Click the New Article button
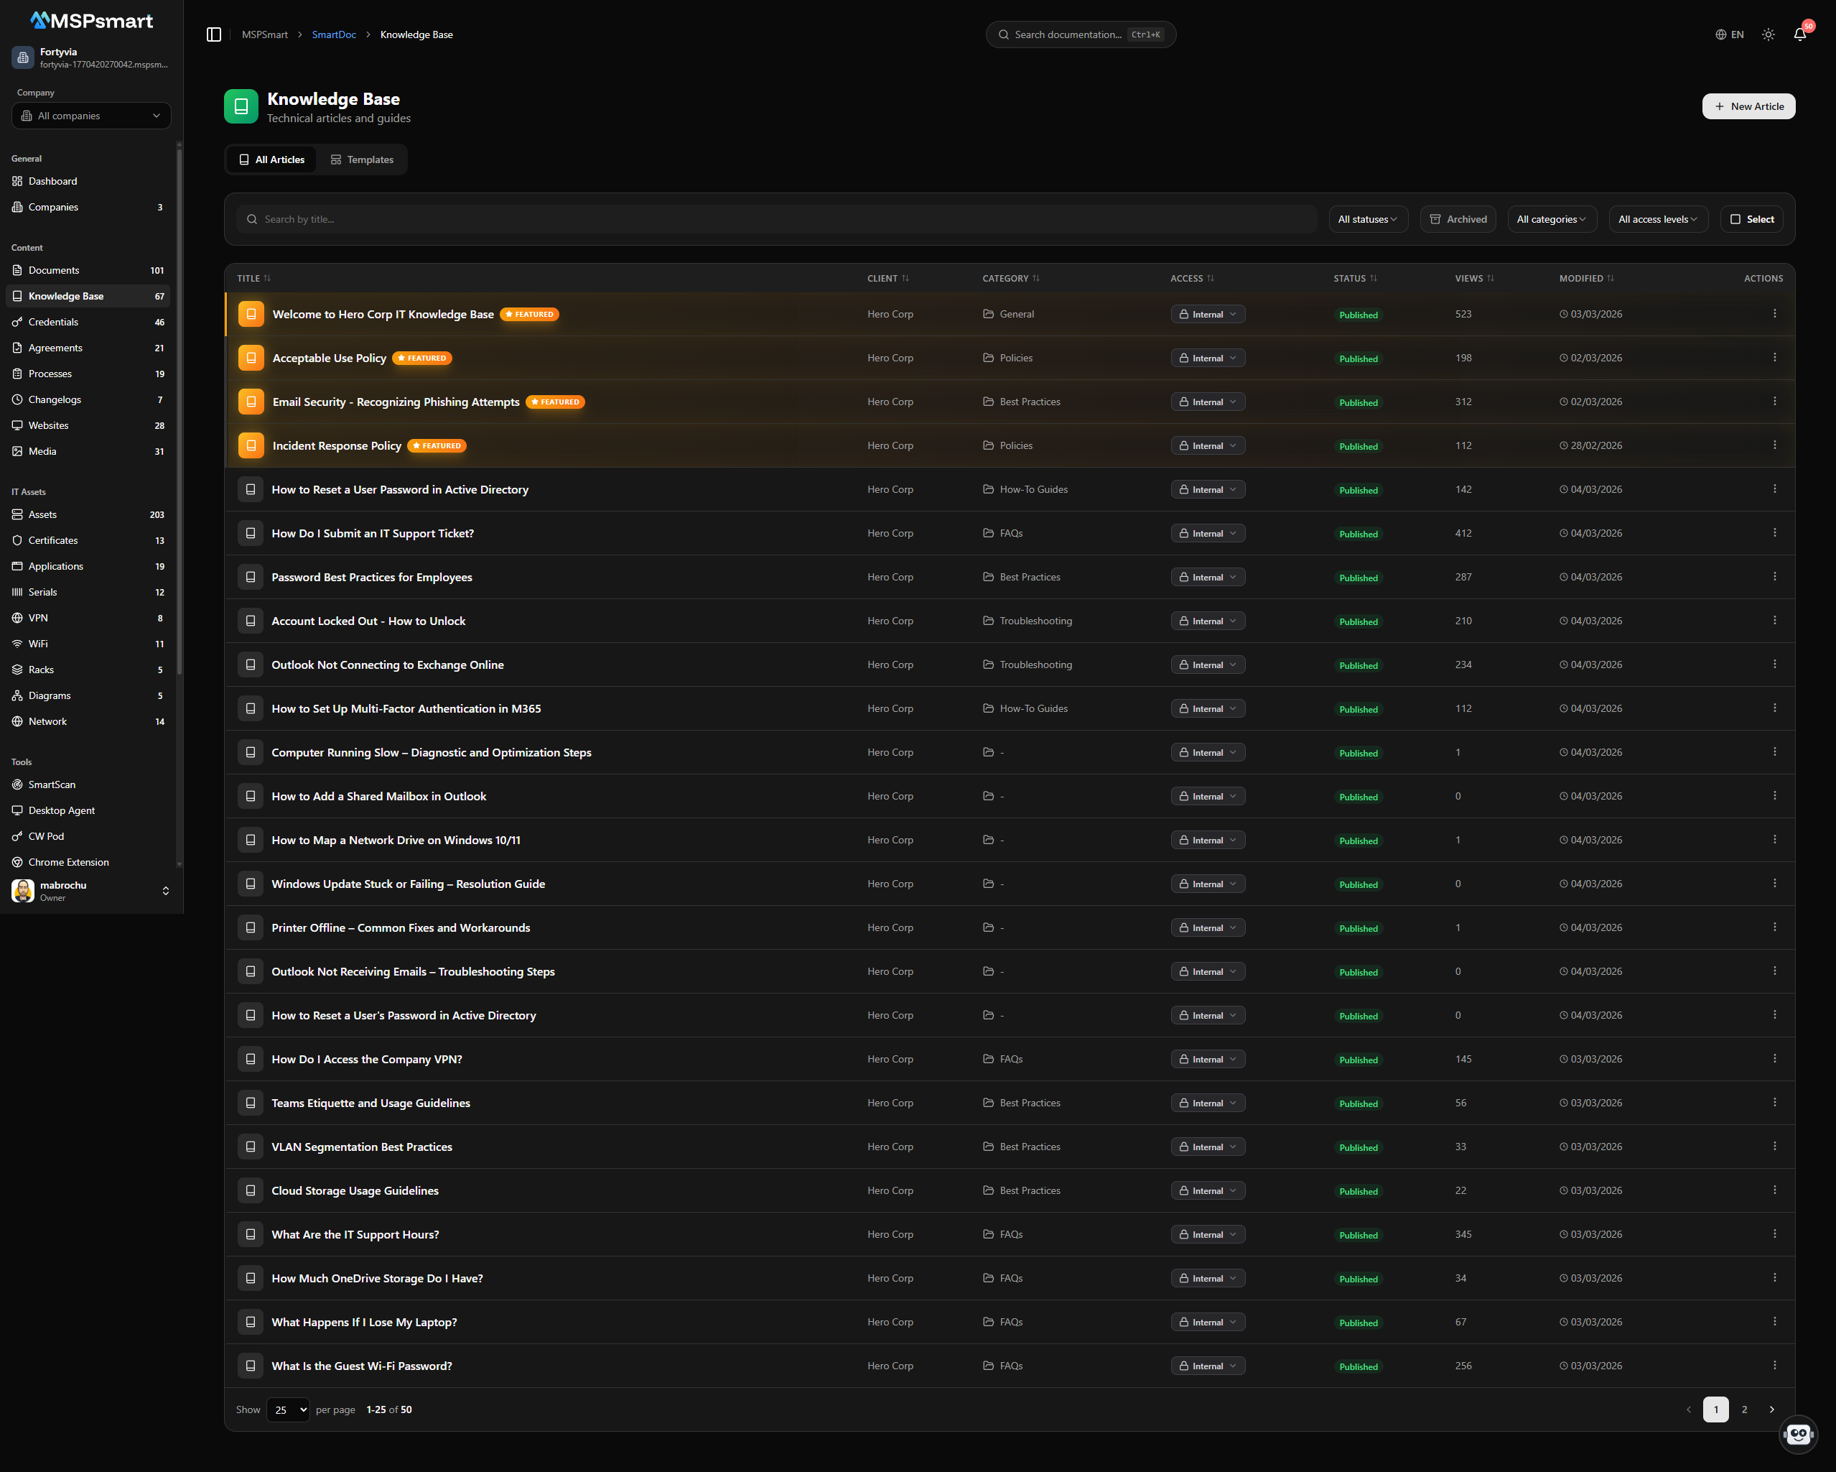 1748,106
